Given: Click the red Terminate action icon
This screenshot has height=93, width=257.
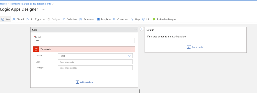Looking at the screenshot, I should pyautogui.click(x=36, y=49).
